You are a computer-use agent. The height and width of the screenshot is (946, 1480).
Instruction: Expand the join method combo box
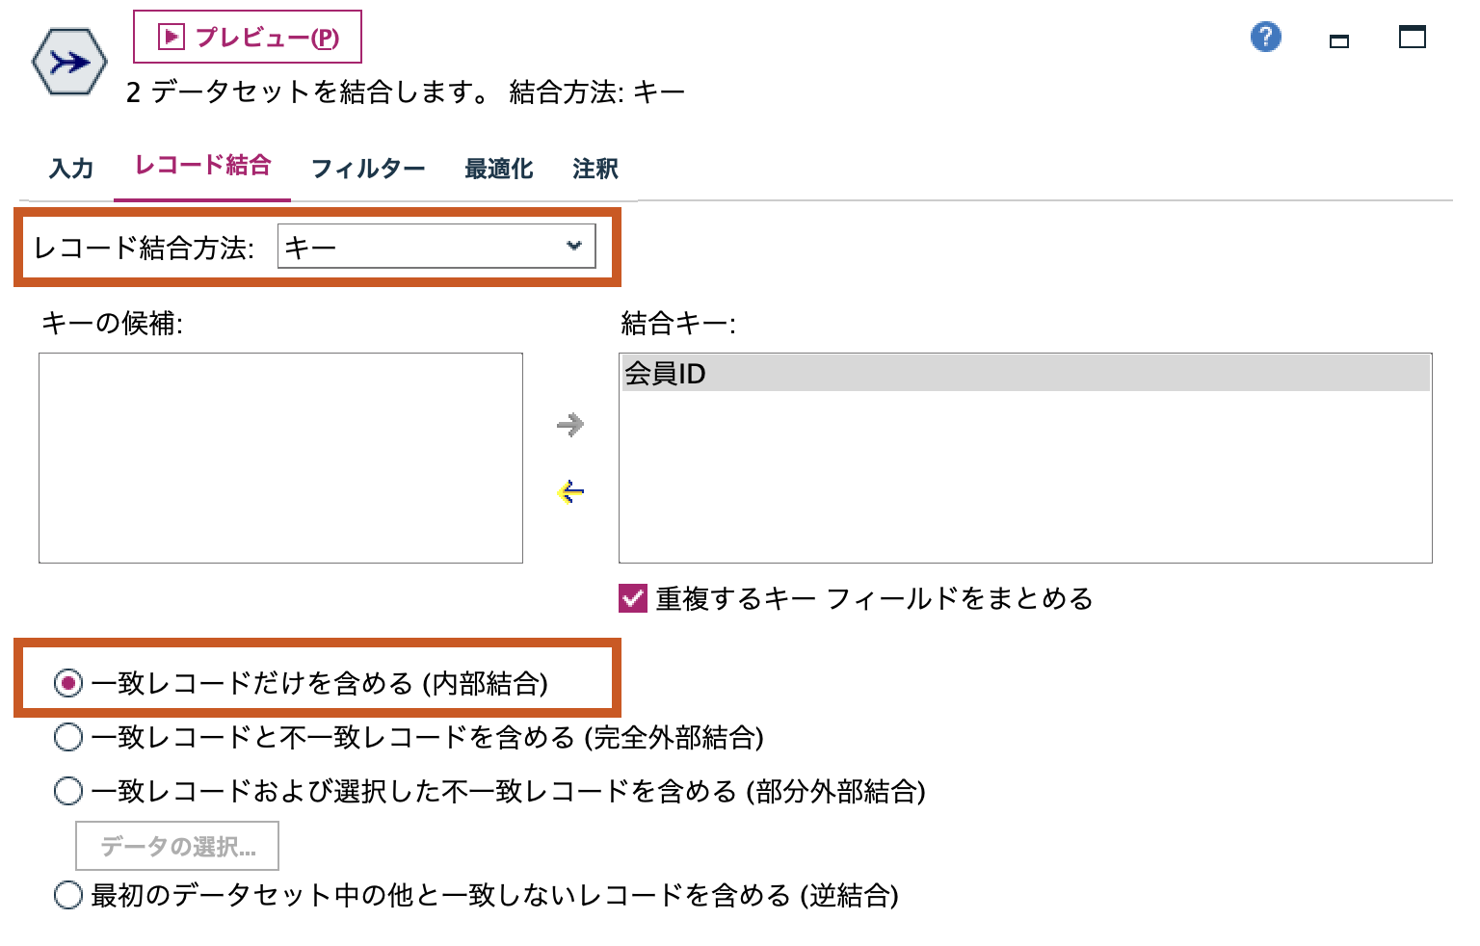436,246
